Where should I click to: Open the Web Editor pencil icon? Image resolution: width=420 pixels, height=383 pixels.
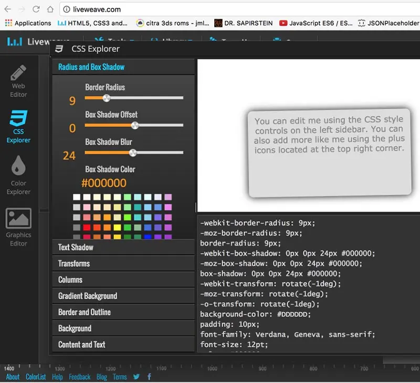[18, 73]
